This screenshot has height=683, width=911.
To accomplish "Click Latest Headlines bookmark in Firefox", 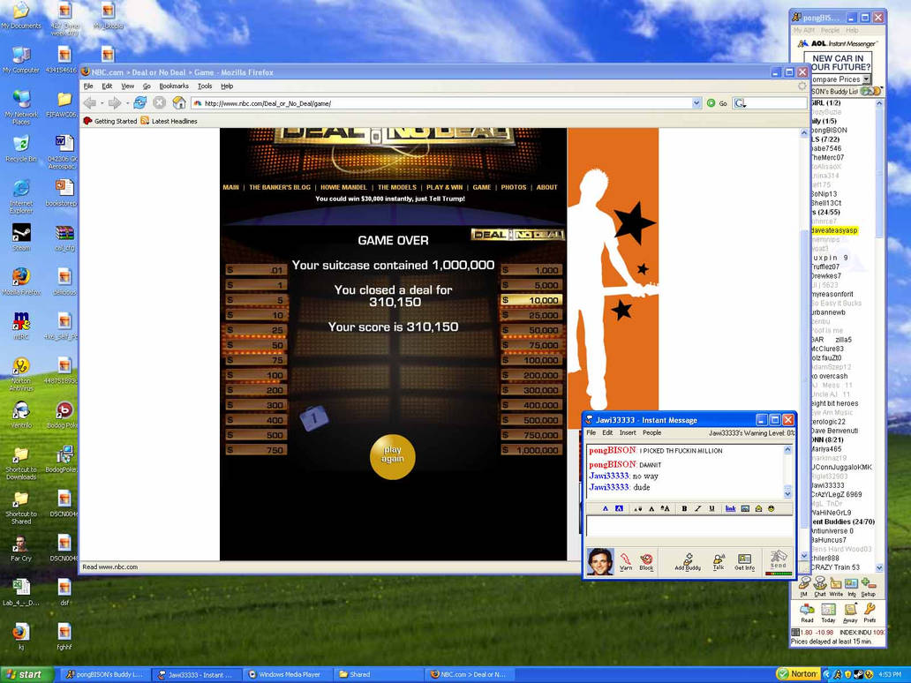I will [x=169, y=121].
